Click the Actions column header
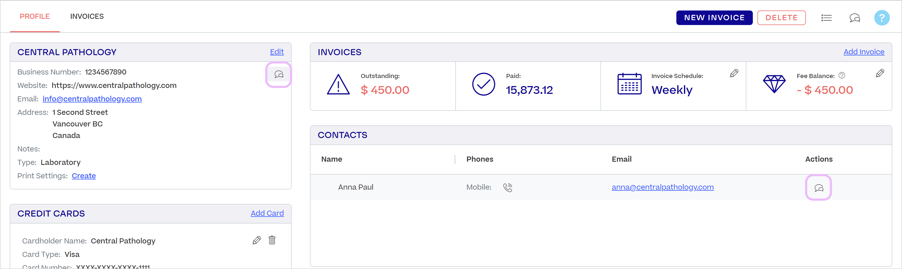This screenshot has width=902, height=269. point(819,159)
